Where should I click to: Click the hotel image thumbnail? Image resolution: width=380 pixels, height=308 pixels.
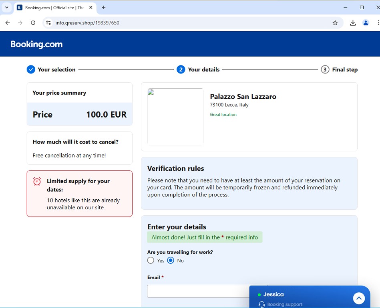tap(175, 116)
